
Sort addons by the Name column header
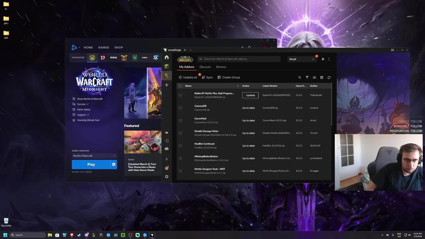[x=188, y=86]
